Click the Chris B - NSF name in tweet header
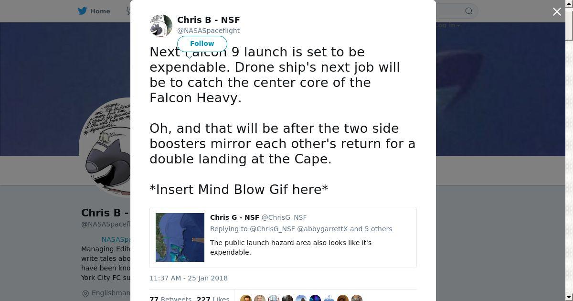Screen dimensions: 573x301 209,20
